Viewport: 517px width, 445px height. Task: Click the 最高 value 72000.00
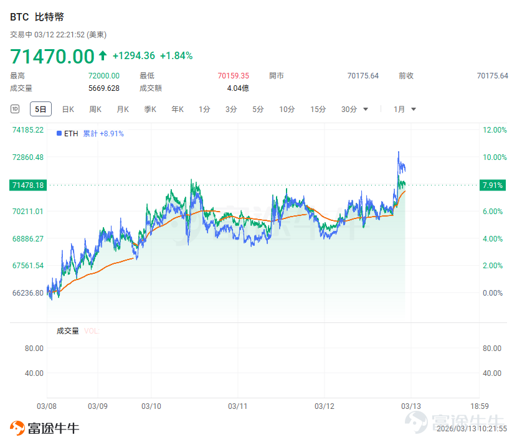pyautogui.click(x=104, y=76)
